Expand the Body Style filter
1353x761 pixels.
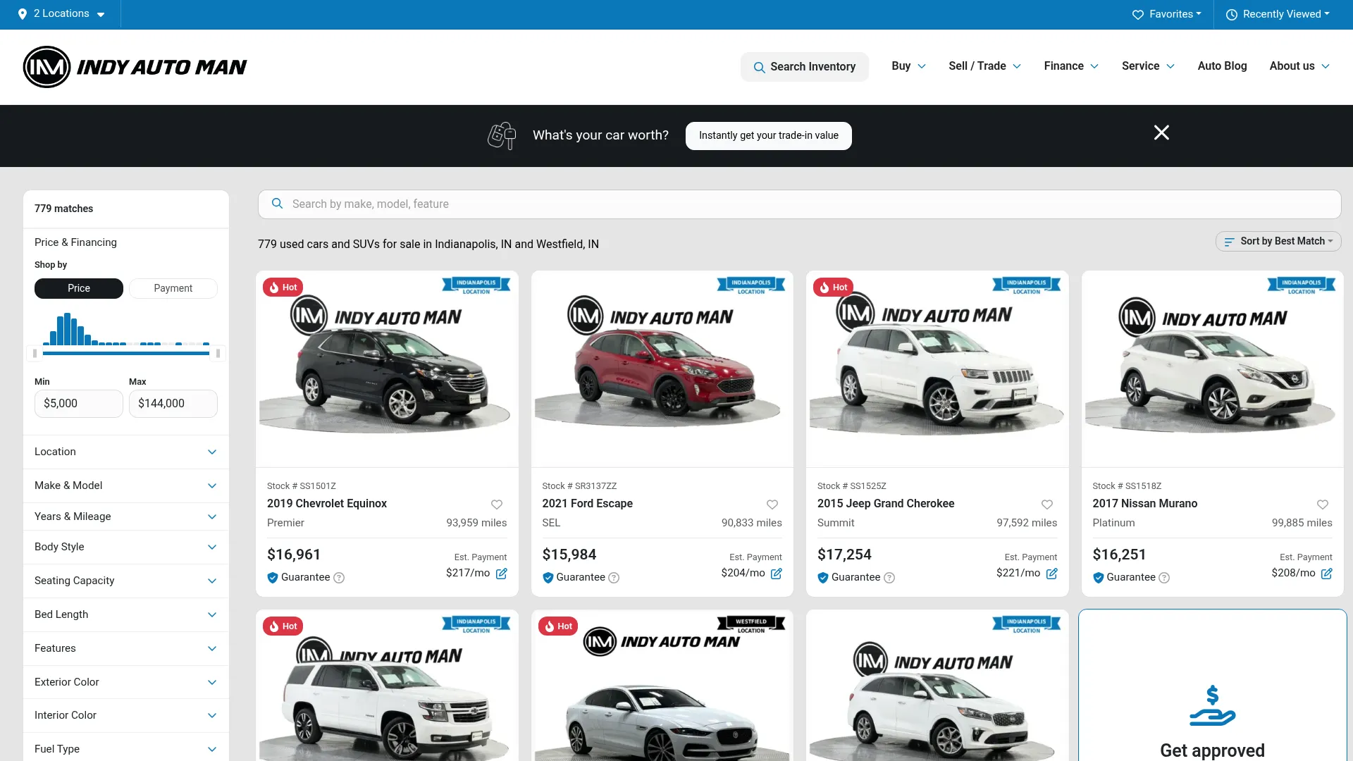pyautogui.click(x=126, y=547)
